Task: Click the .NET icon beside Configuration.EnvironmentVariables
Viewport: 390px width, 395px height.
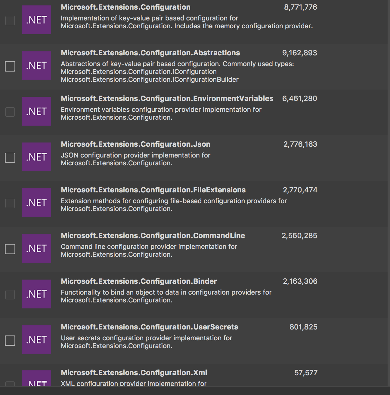Action: click(x=37, y=111)
